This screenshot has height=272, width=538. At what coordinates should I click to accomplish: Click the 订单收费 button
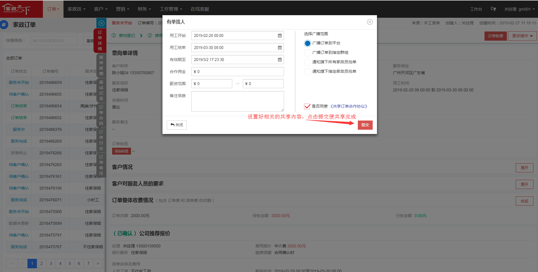[x=495, y=36]
